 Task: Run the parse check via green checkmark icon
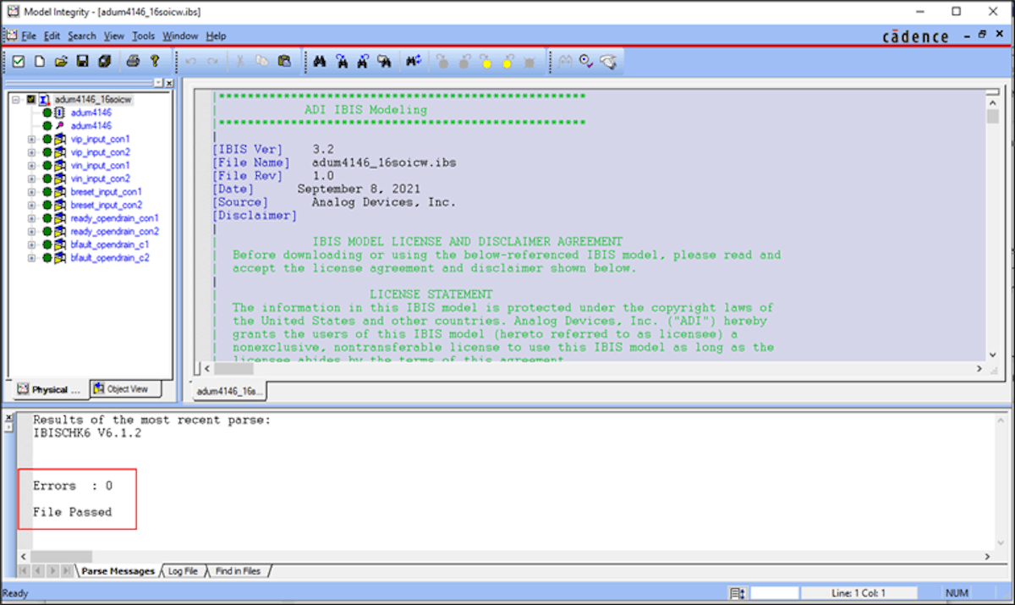(x=19, y=61)
